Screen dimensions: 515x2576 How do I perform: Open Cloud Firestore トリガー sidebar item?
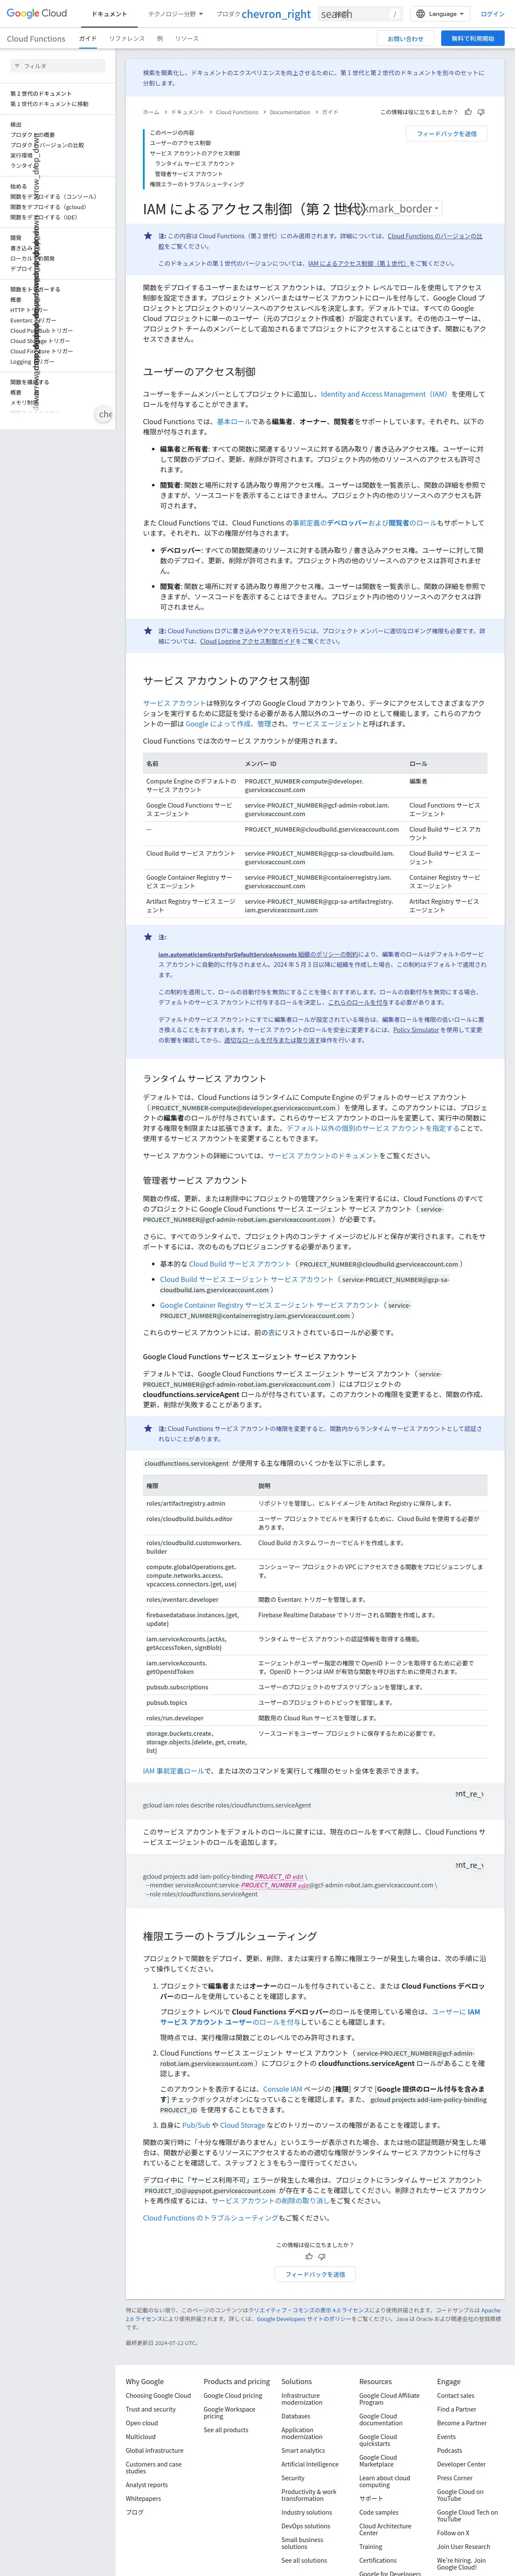pyautogui.click(x=41, y=351)
